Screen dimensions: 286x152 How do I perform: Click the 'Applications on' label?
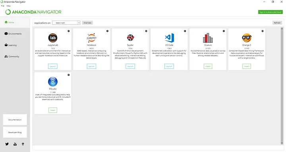pyautogui.click(x=43, y=23)
